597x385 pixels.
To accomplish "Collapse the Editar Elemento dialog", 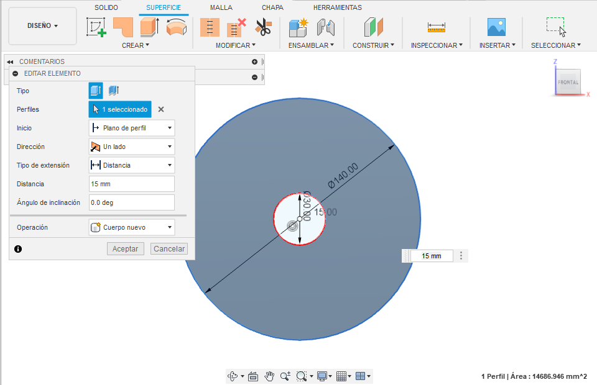I will (x=15, y=73).
